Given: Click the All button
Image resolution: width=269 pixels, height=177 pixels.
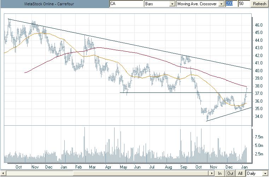Looking at the screenshot, I should coord(240,173).
